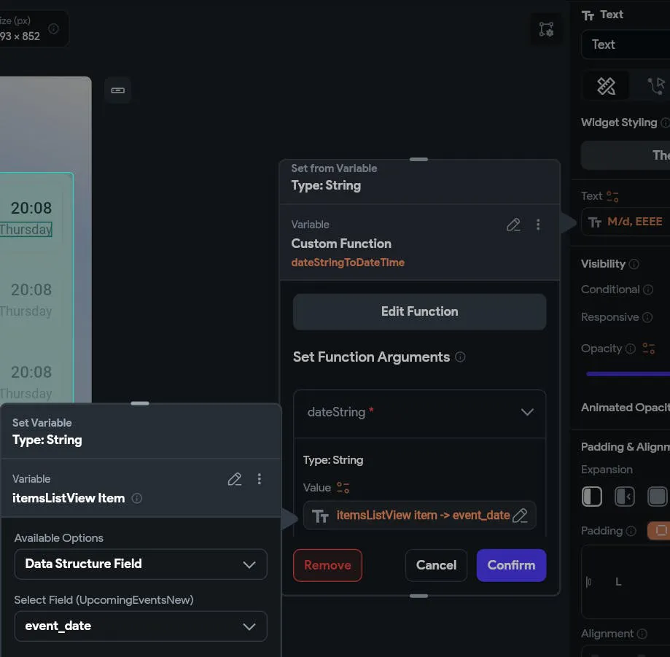Switch to the actions tab icon in properties panel
The height and width of the screenshot is (657, 670).
[x=655, y=86]
